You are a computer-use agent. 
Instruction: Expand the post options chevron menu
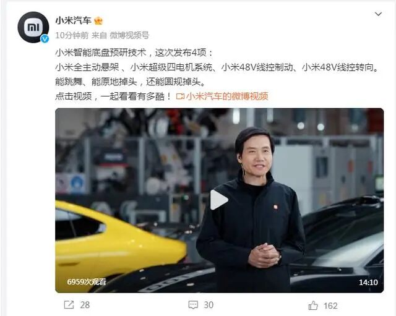(x=378, y=14)
